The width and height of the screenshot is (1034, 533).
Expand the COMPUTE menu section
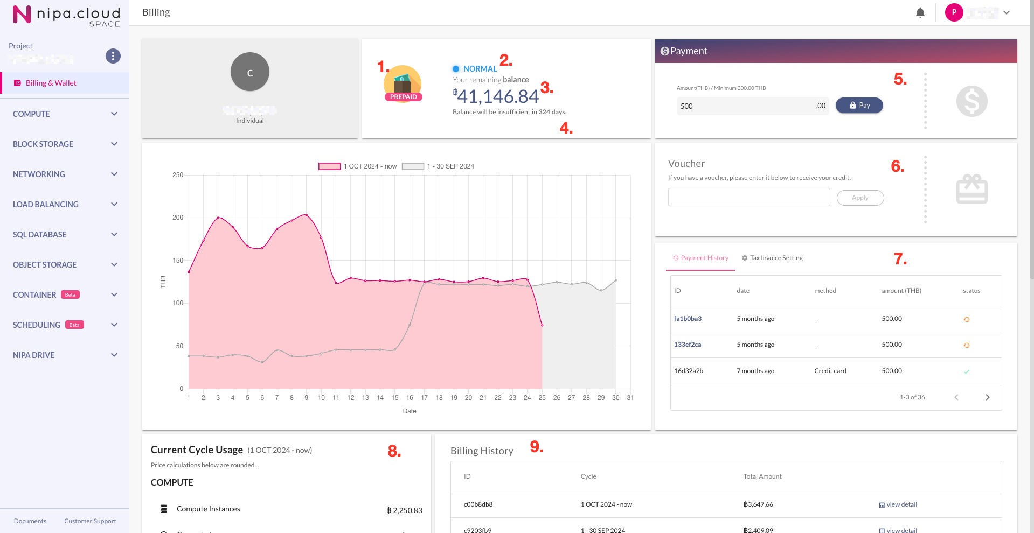point(65,114)
